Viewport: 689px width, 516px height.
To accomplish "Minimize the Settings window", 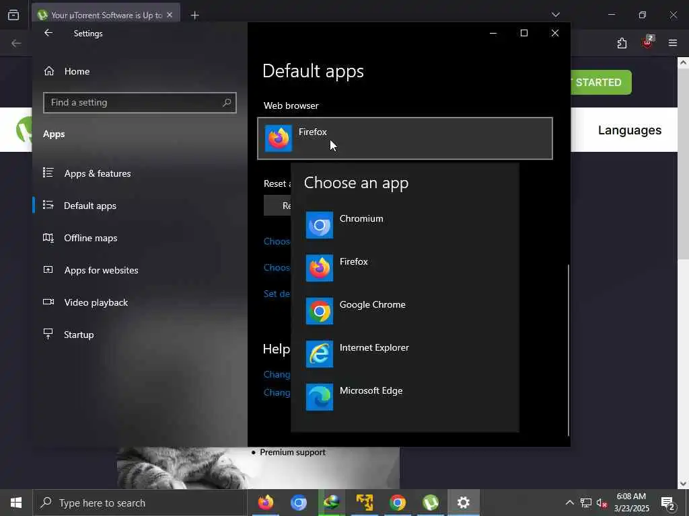I will (493, 33).
